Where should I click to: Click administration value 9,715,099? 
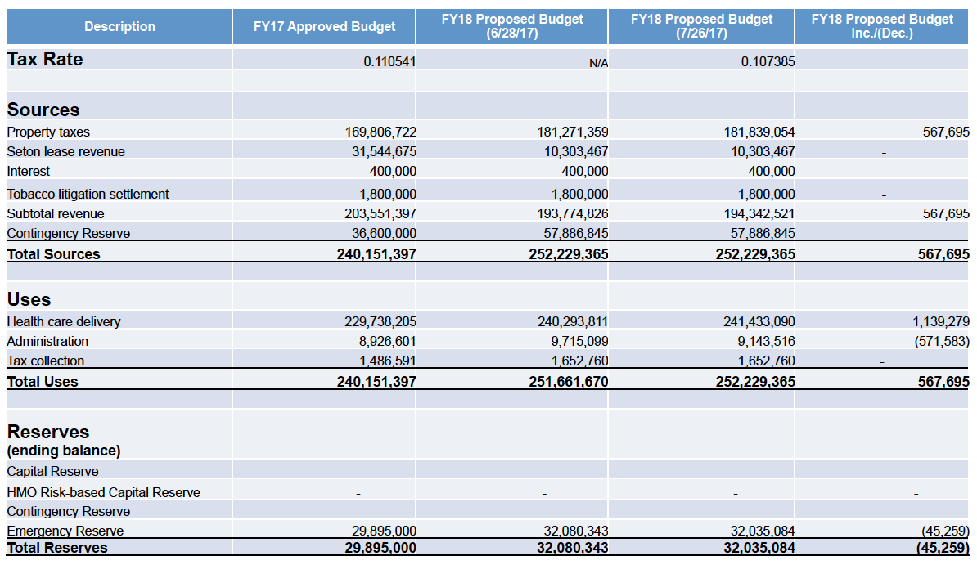click(579, 341)
